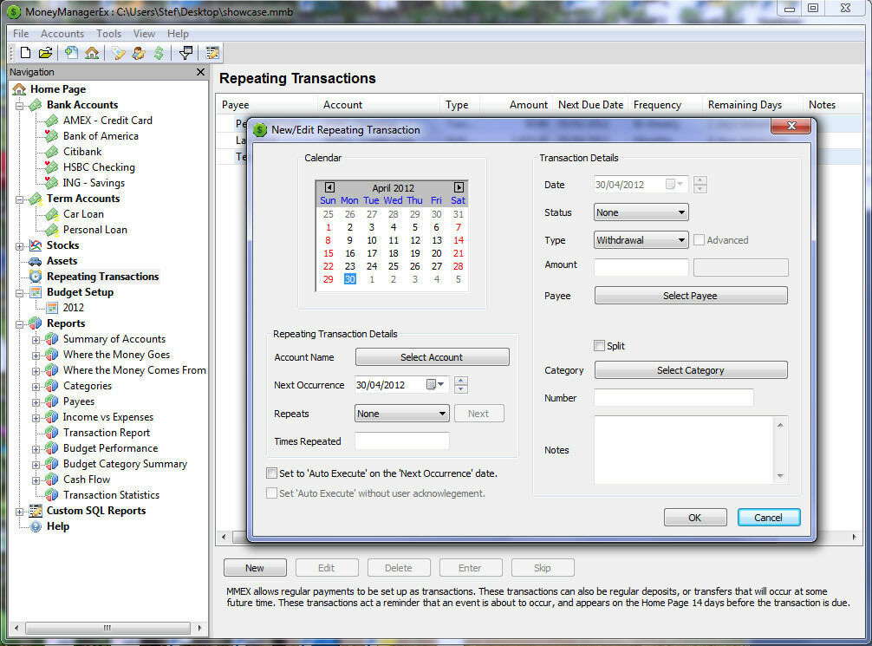This screenshot has width=872, height=646.
Task: Click the New button below the list
Action: (x=255, y=568)
